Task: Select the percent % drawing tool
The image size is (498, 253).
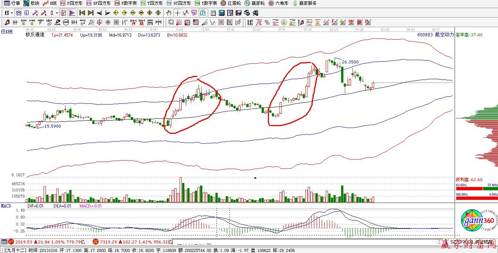Action: [267, 22]
